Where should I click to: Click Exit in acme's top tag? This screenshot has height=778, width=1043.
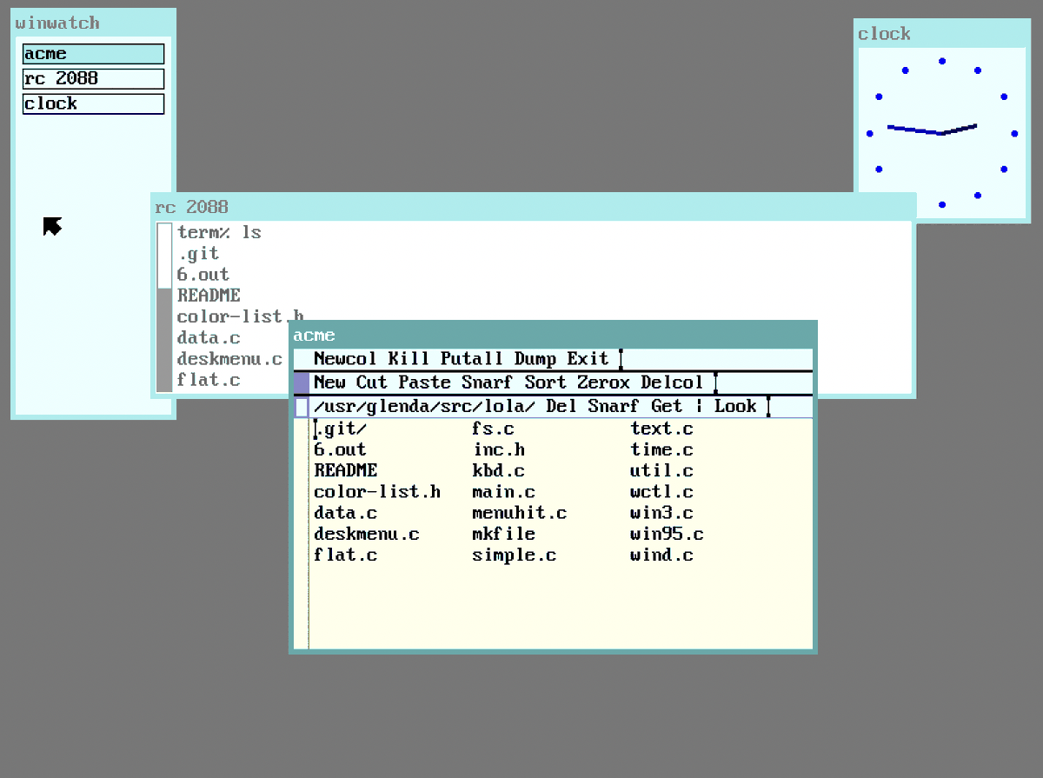(588, 359)
